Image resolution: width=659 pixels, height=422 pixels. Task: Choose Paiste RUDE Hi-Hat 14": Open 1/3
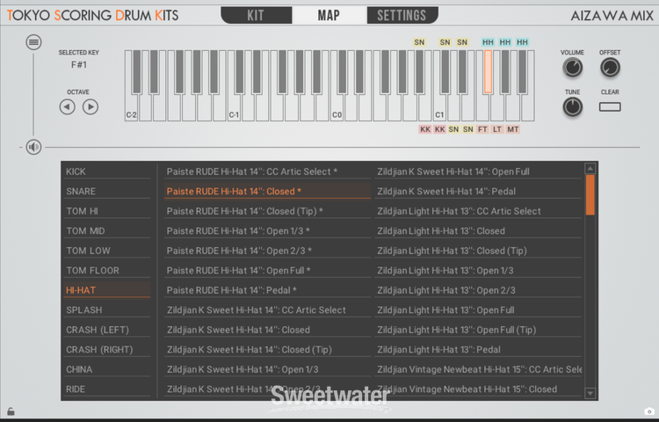267,230
